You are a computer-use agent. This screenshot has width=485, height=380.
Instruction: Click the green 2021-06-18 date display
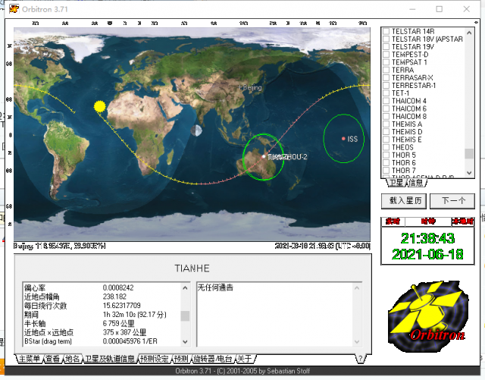click(x=427, y=255)
